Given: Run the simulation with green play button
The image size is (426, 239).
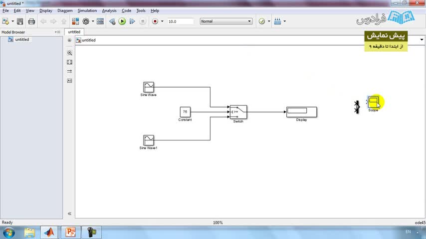Looking at the screenshot, I should [x=122, y=21].
